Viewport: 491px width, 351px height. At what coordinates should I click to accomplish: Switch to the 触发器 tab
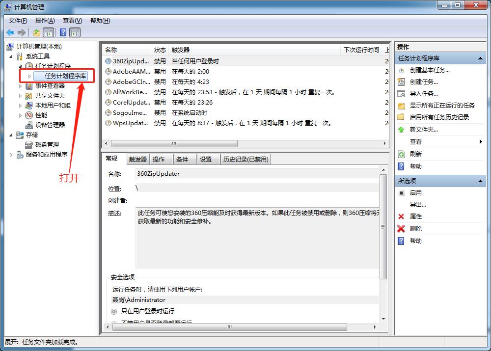pos(138,160)
